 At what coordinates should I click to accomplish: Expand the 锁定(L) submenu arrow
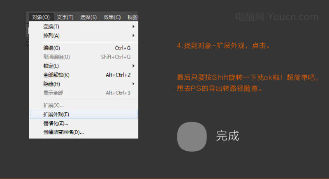click(133, 66)
